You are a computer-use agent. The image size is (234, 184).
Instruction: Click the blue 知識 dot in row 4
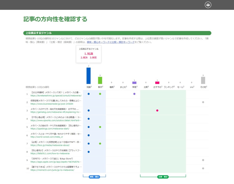[89, 119]
